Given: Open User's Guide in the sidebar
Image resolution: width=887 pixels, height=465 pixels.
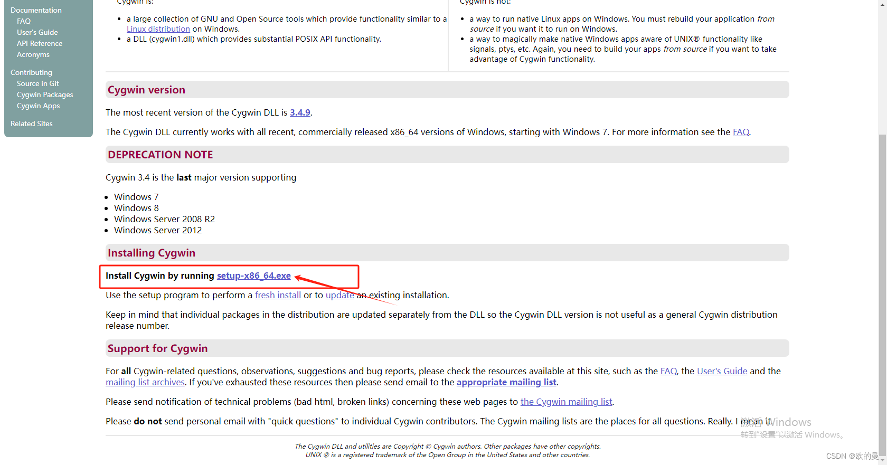Looking at the screenshot, I should [37, 32].
